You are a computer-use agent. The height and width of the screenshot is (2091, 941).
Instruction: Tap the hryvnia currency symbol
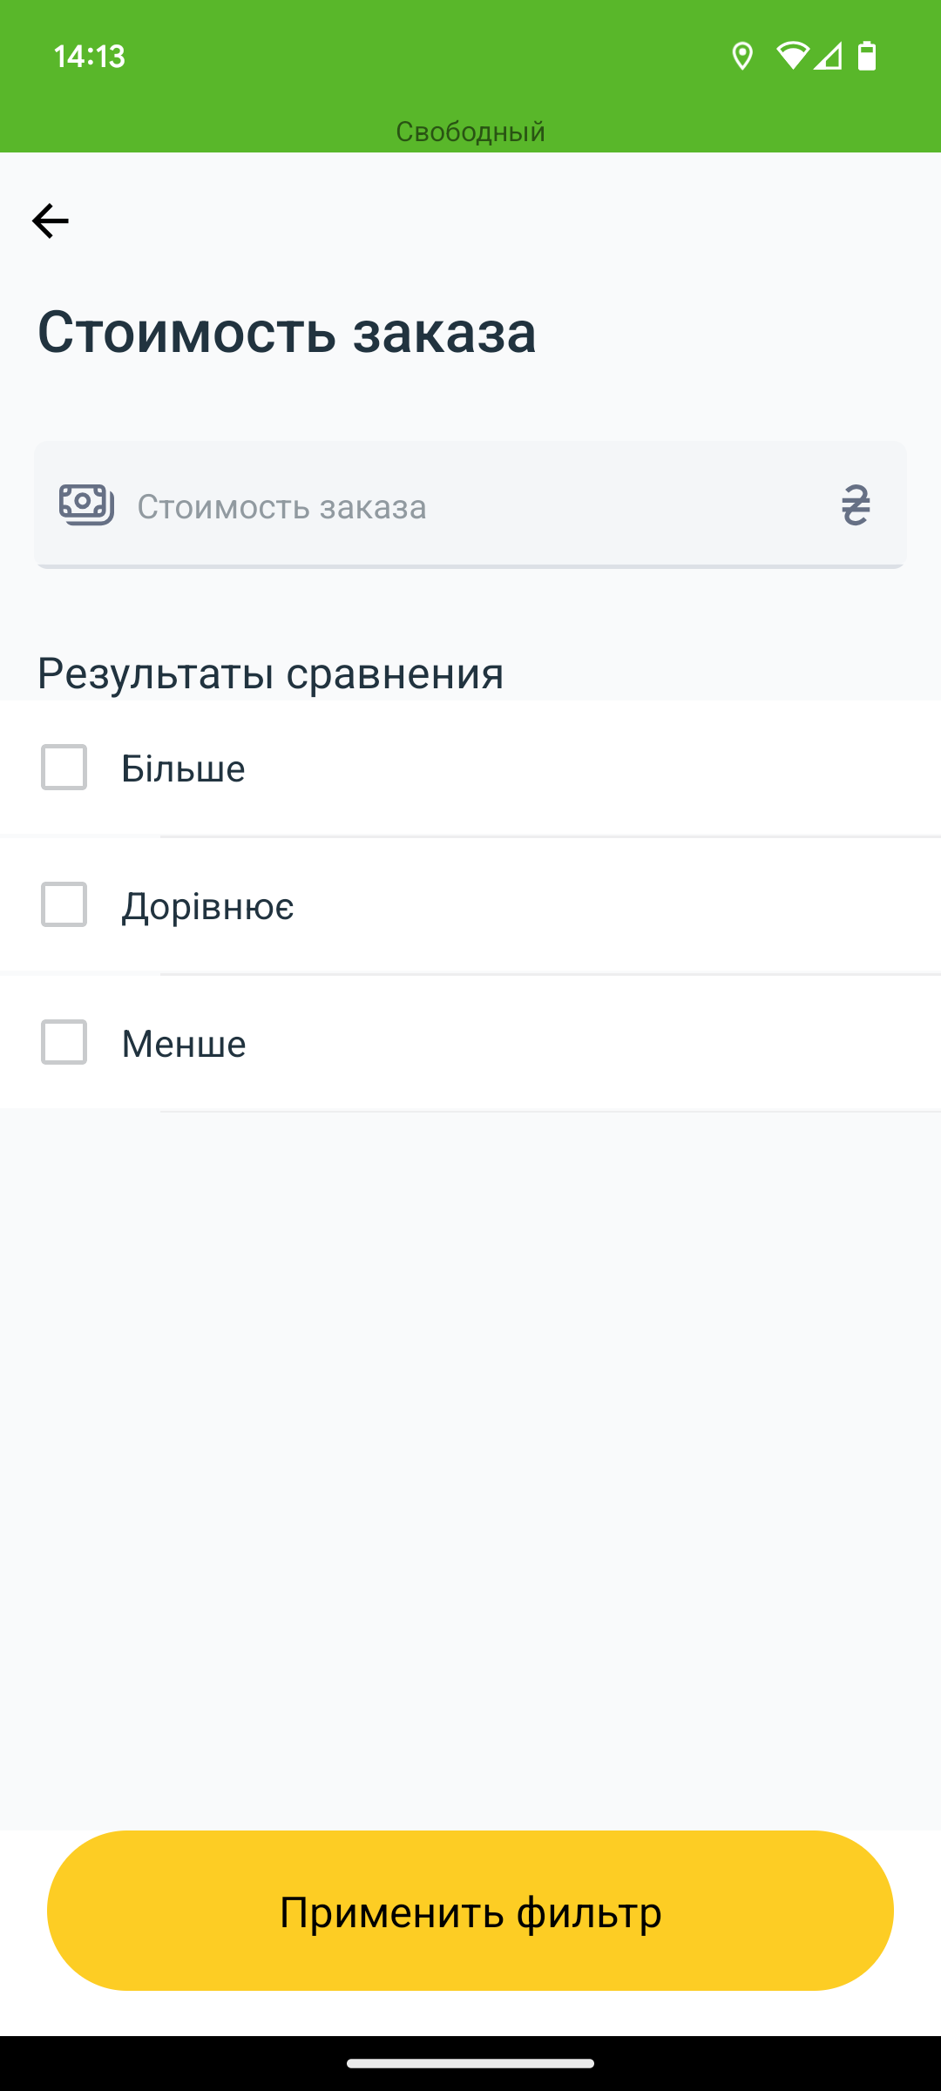(x=856, y=505)
